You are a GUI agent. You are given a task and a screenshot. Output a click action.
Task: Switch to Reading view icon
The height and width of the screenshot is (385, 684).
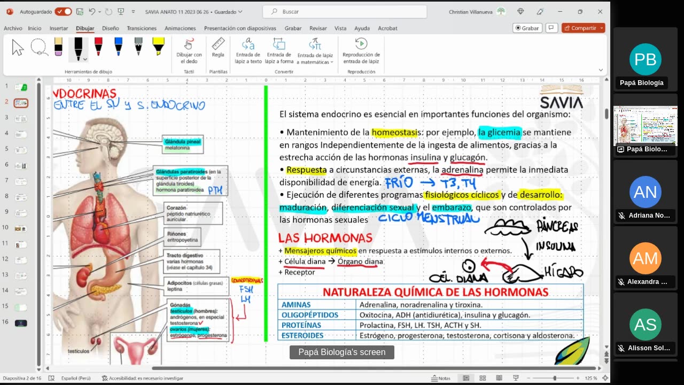tap(500, 378)
